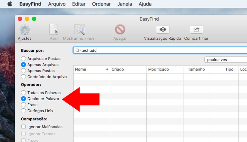
Task: Sort results by Tipo column
Action: pos(224,69)
